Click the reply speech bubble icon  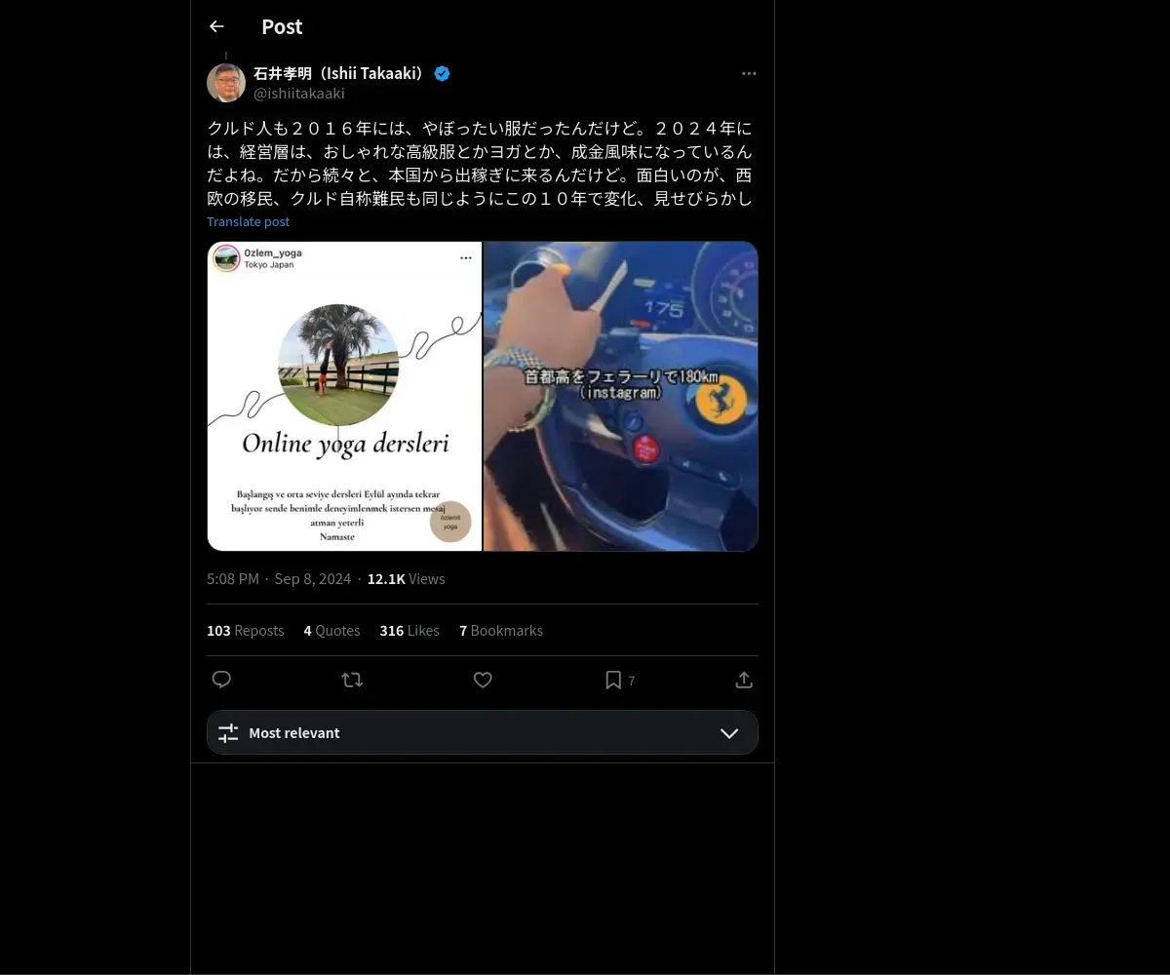(221, 680)
